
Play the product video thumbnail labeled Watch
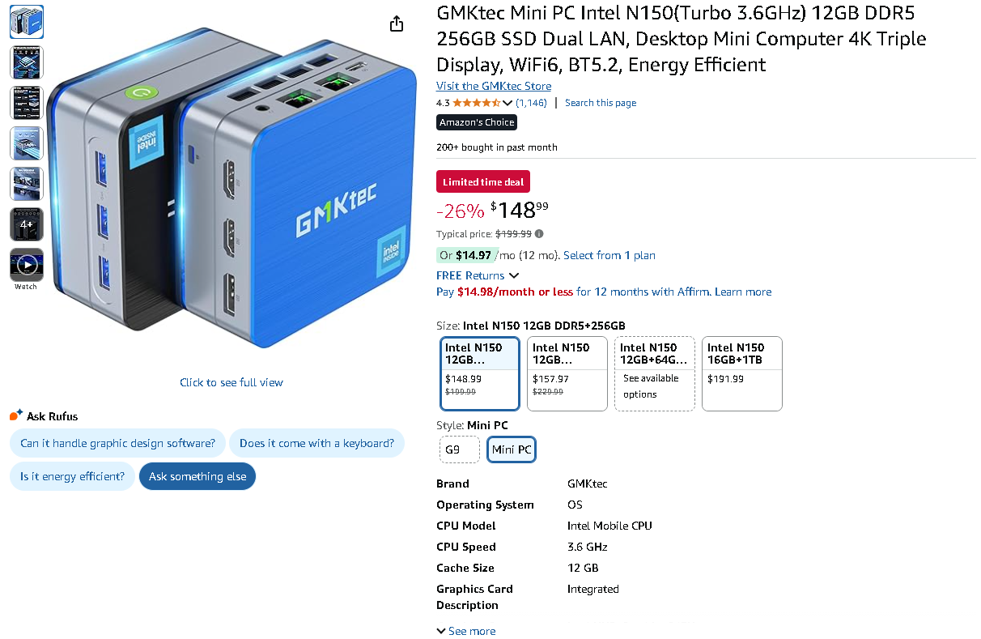click(x=27, y=265)
